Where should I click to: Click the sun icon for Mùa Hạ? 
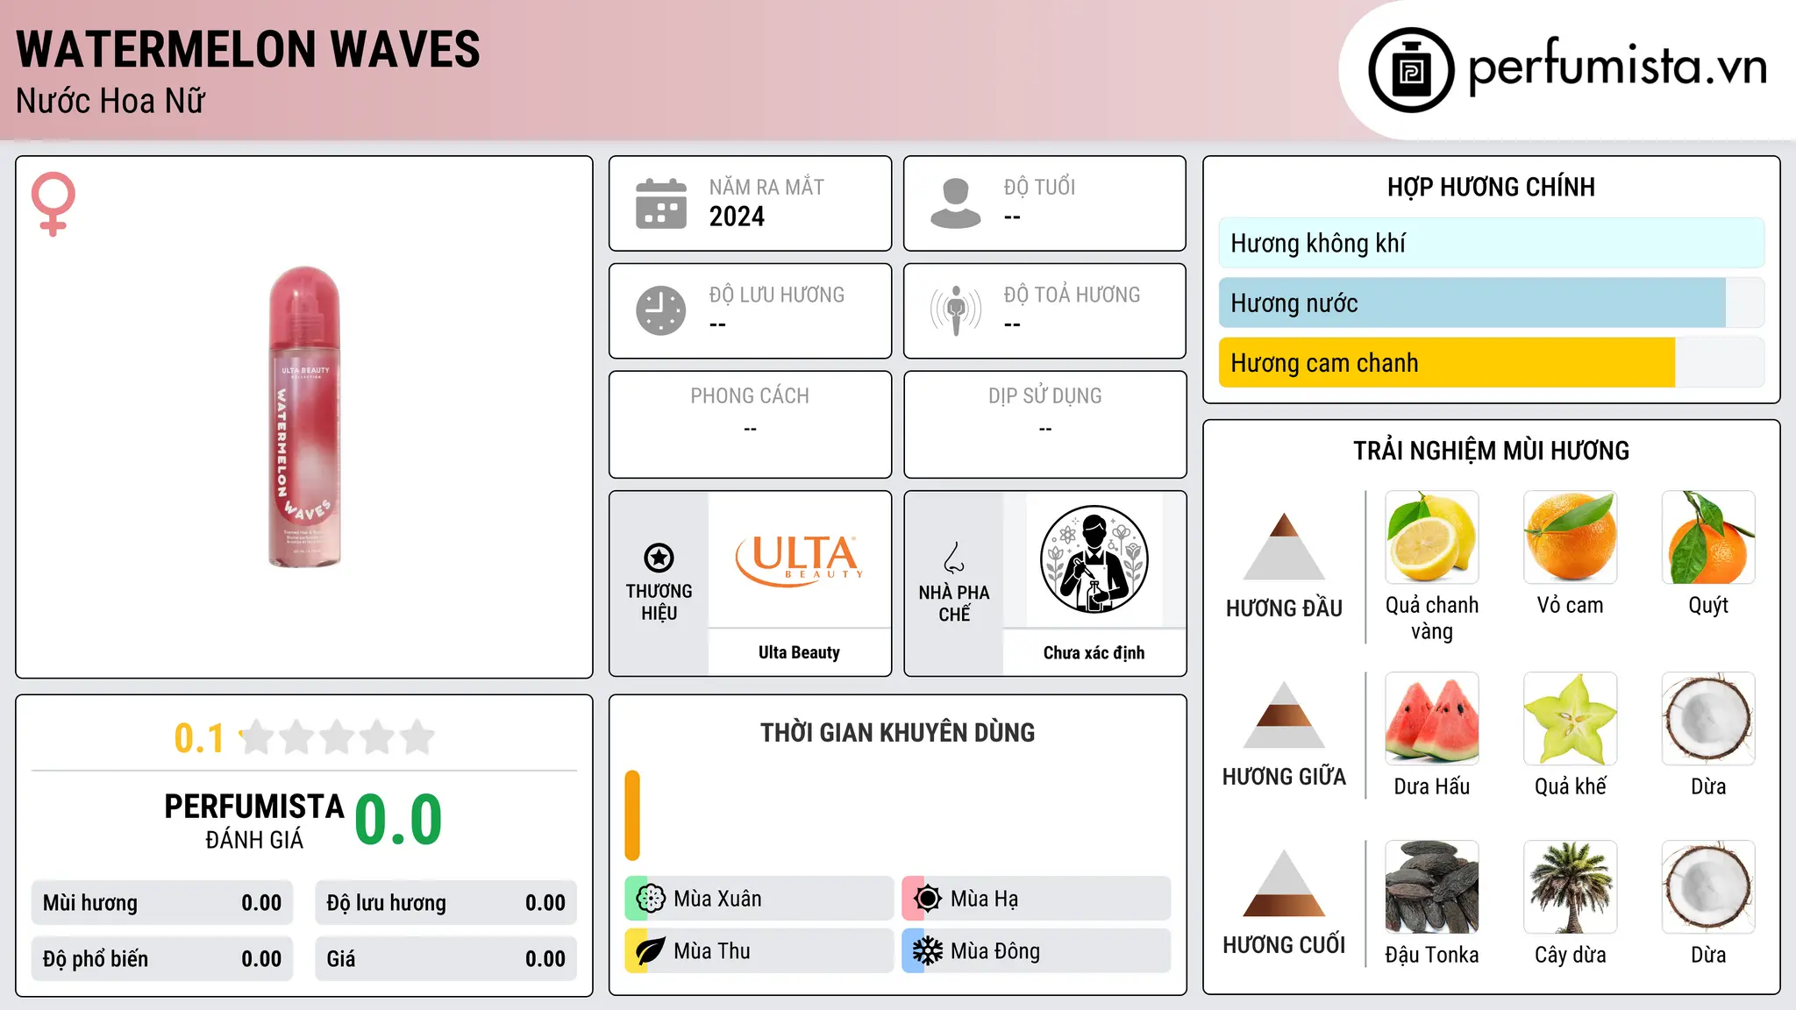927,899
